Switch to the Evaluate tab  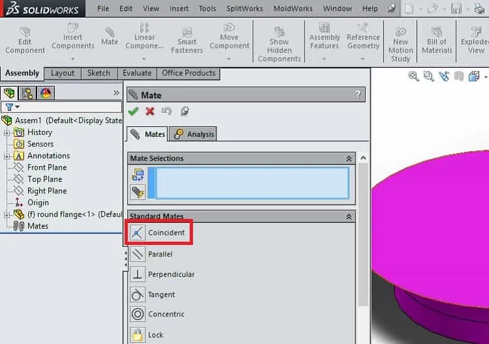[137, 73]
